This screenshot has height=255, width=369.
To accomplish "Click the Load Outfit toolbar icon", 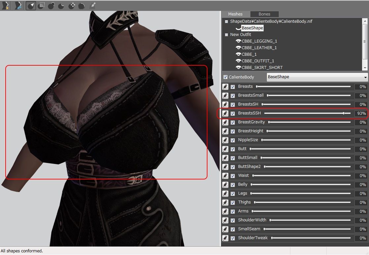I will coord(18,6).
